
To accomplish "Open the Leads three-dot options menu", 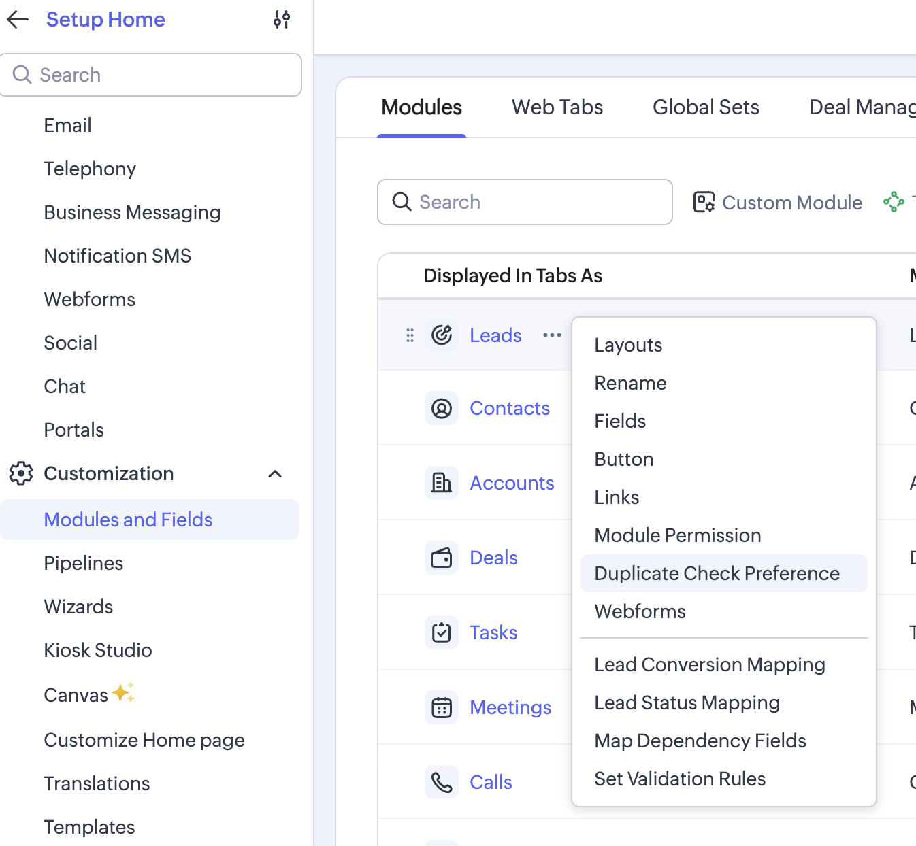I will tap(552, 335).
